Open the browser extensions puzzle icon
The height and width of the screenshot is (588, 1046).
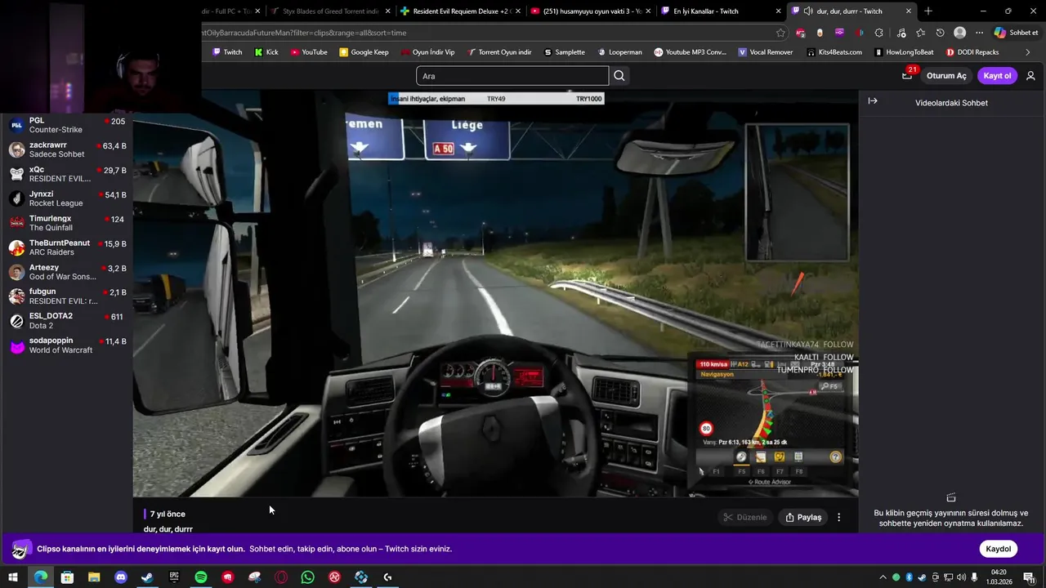coord(878,33)
